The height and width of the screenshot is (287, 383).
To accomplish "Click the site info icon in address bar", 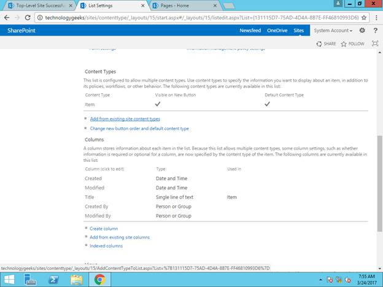I will coord(40,18).
